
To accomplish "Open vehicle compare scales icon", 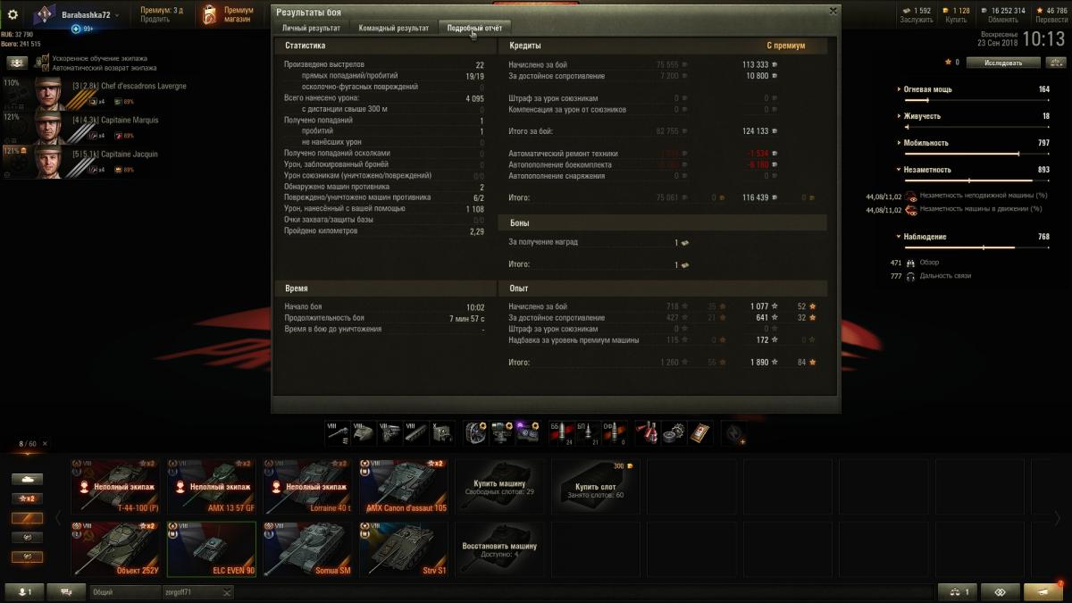I will pos(1056,63).
